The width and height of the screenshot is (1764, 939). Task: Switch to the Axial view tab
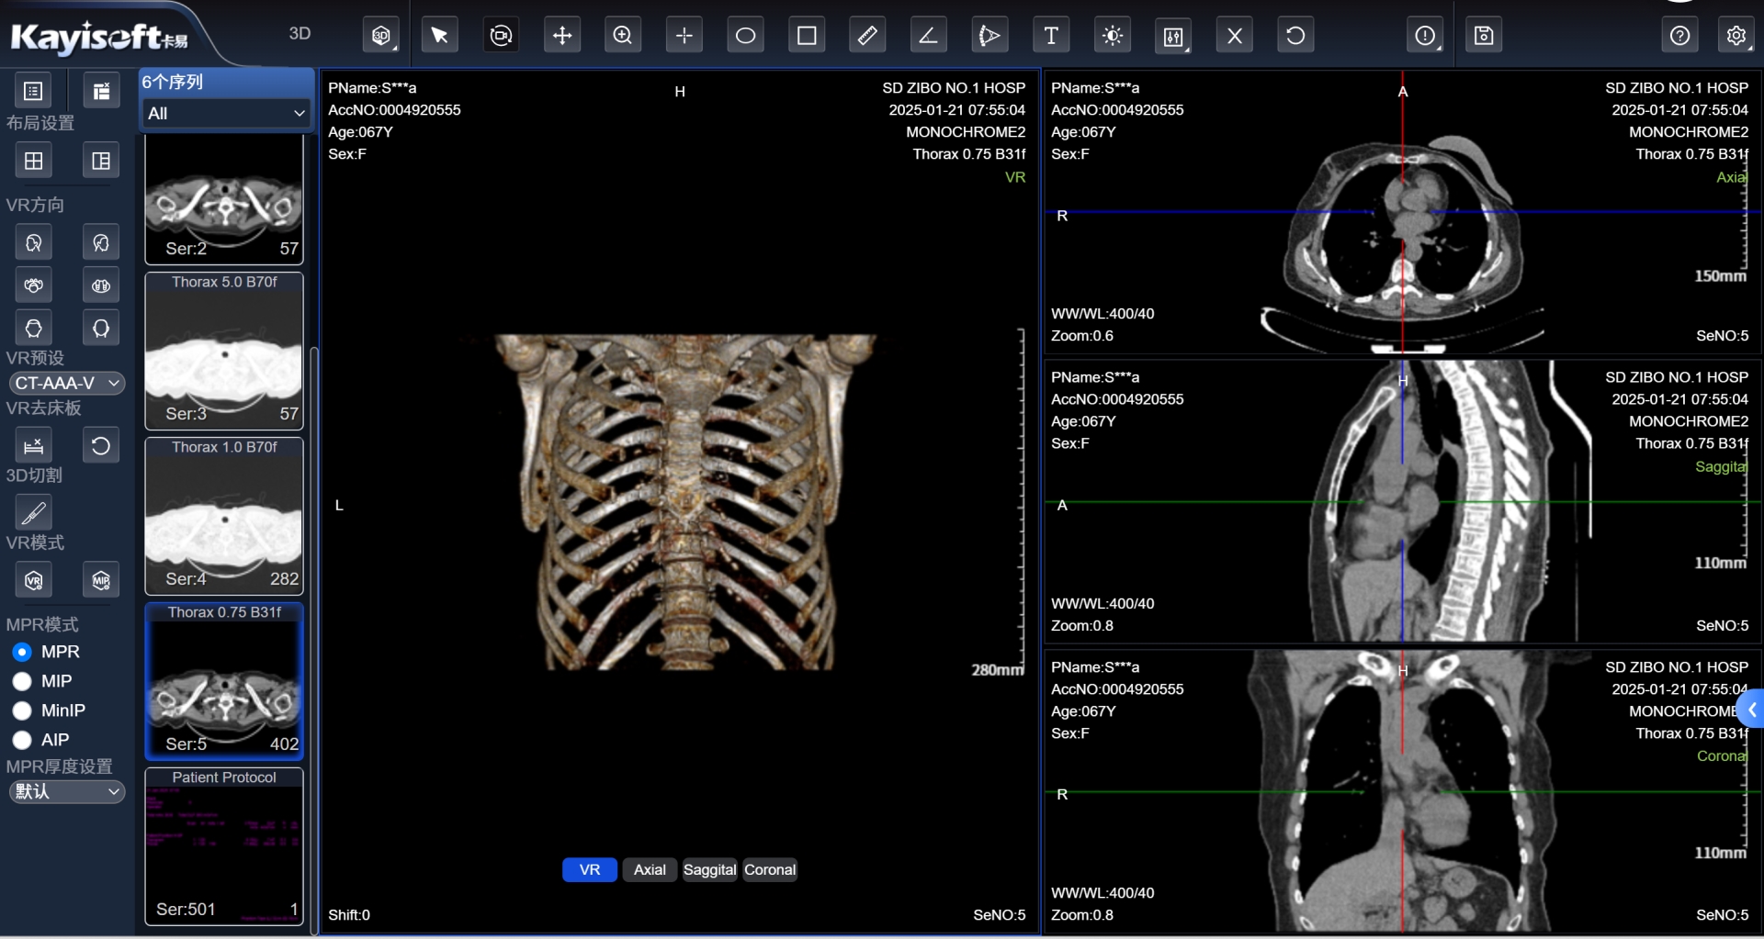pyautogui.click(x=650, y=870)
